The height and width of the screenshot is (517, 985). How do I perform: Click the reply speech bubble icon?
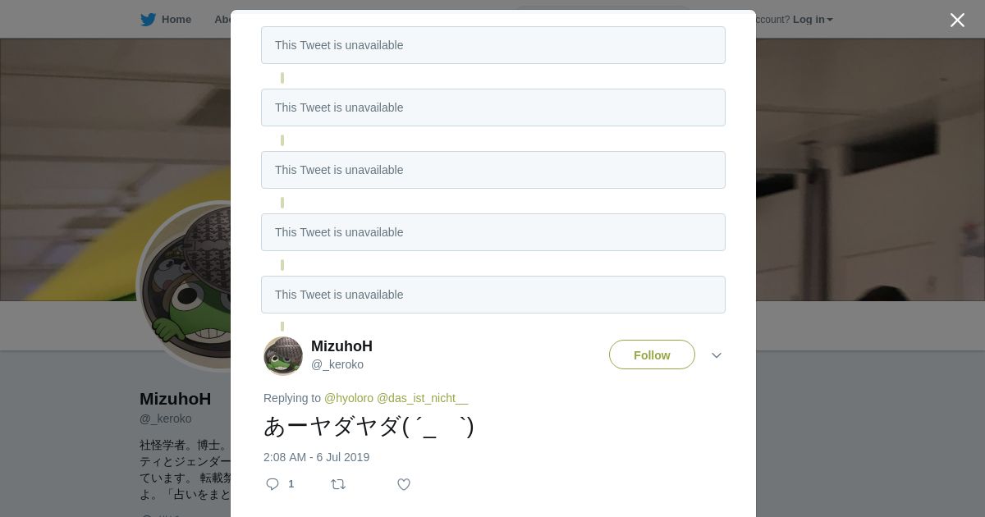273,484
